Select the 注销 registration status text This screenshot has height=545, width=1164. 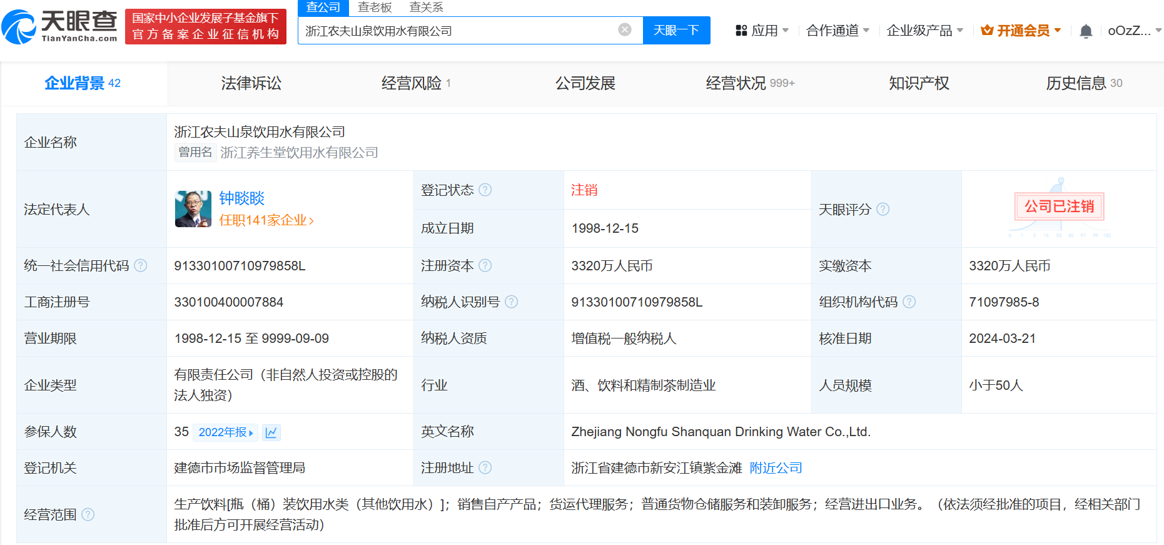pos(584,190)
